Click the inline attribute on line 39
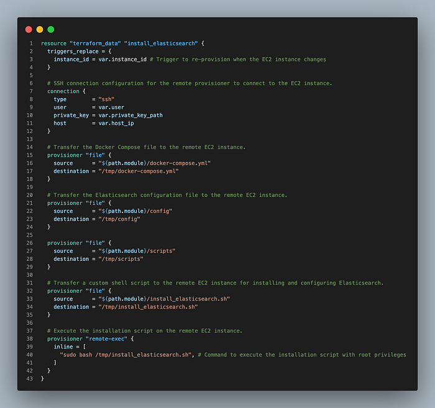The height and width of the screenshot is (408, 435). (x=63, y=347)
